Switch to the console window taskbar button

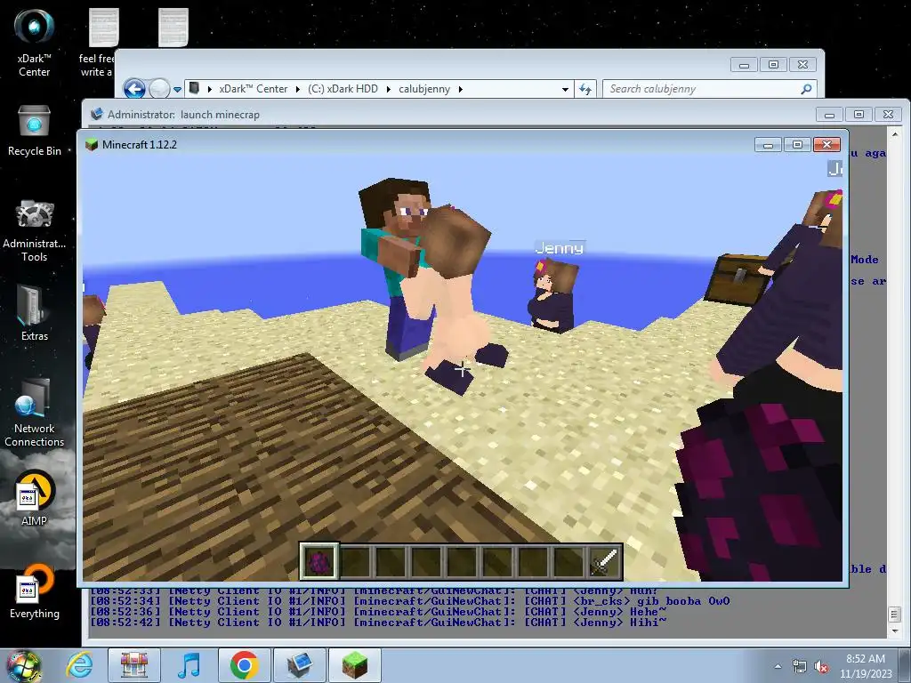299,665
